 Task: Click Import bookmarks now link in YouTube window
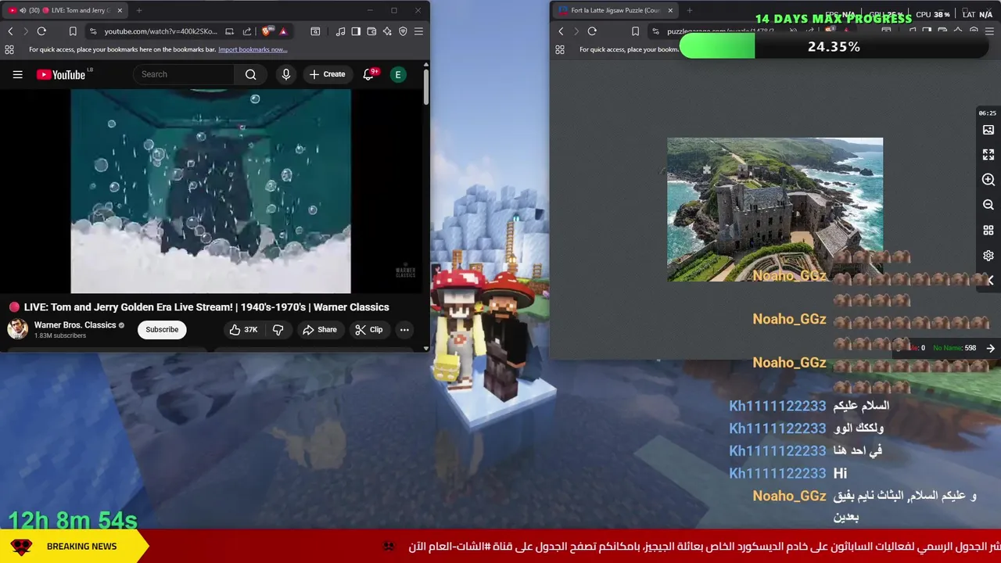point(253,49)
